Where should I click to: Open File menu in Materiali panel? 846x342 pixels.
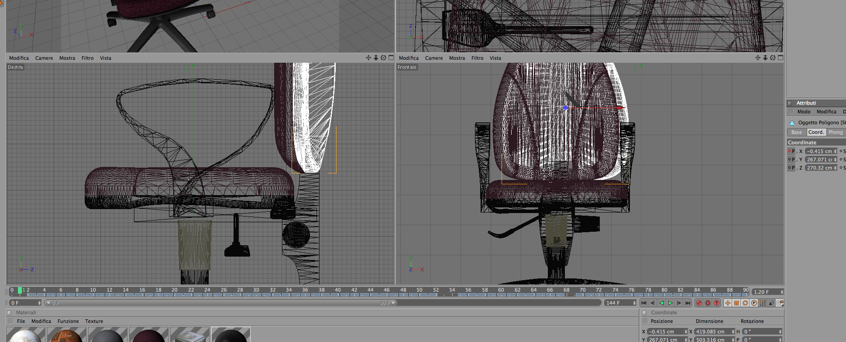(21, 321)
